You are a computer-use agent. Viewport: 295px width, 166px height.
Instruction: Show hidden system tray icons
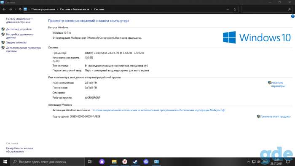[248, 162]
